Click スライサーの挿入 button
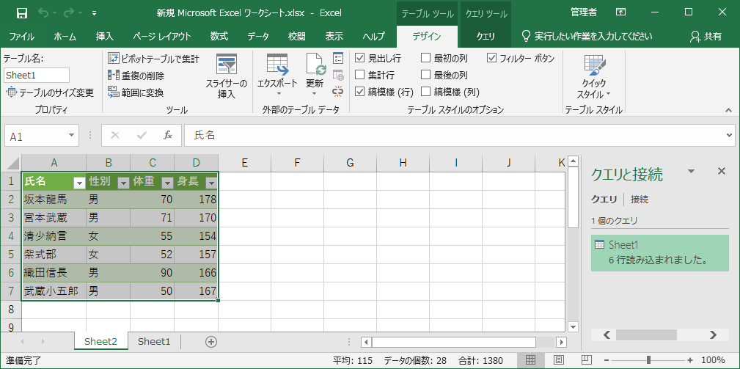 click(x=227, y=76)
